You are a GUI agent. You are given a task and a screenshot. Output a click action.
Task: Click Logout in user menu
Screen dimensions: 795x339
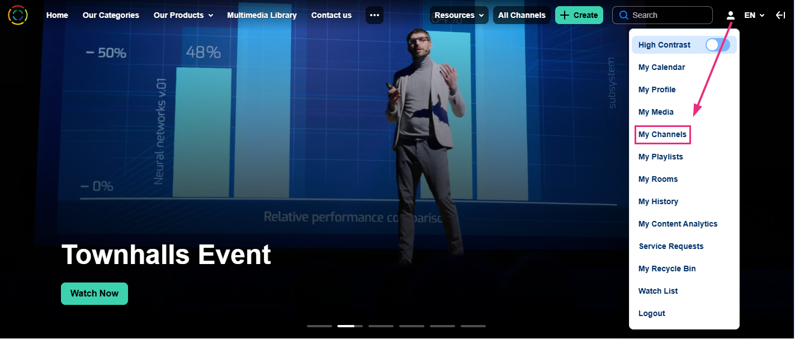point(652,313)
